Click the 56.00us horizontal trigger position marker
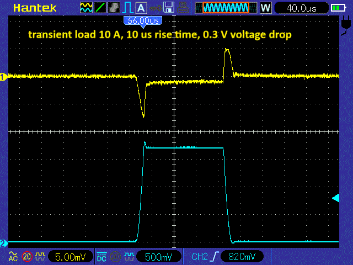Image resolution: width=353 pixels, height=265 pixels. tap(143, 22)
